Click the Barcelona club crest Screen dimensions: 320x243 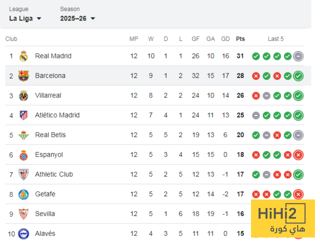pyautogui.click(x=23, y=76)
